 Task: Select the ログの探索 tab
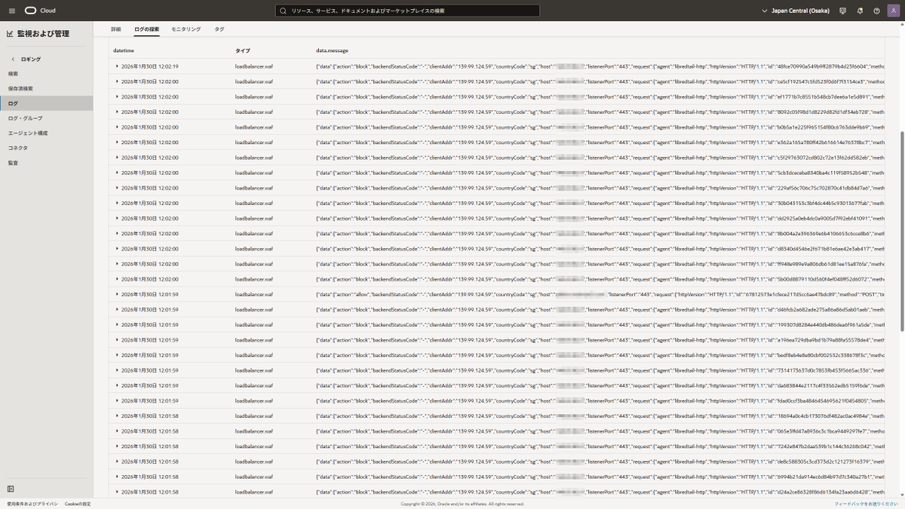click(x=146, y=29)
